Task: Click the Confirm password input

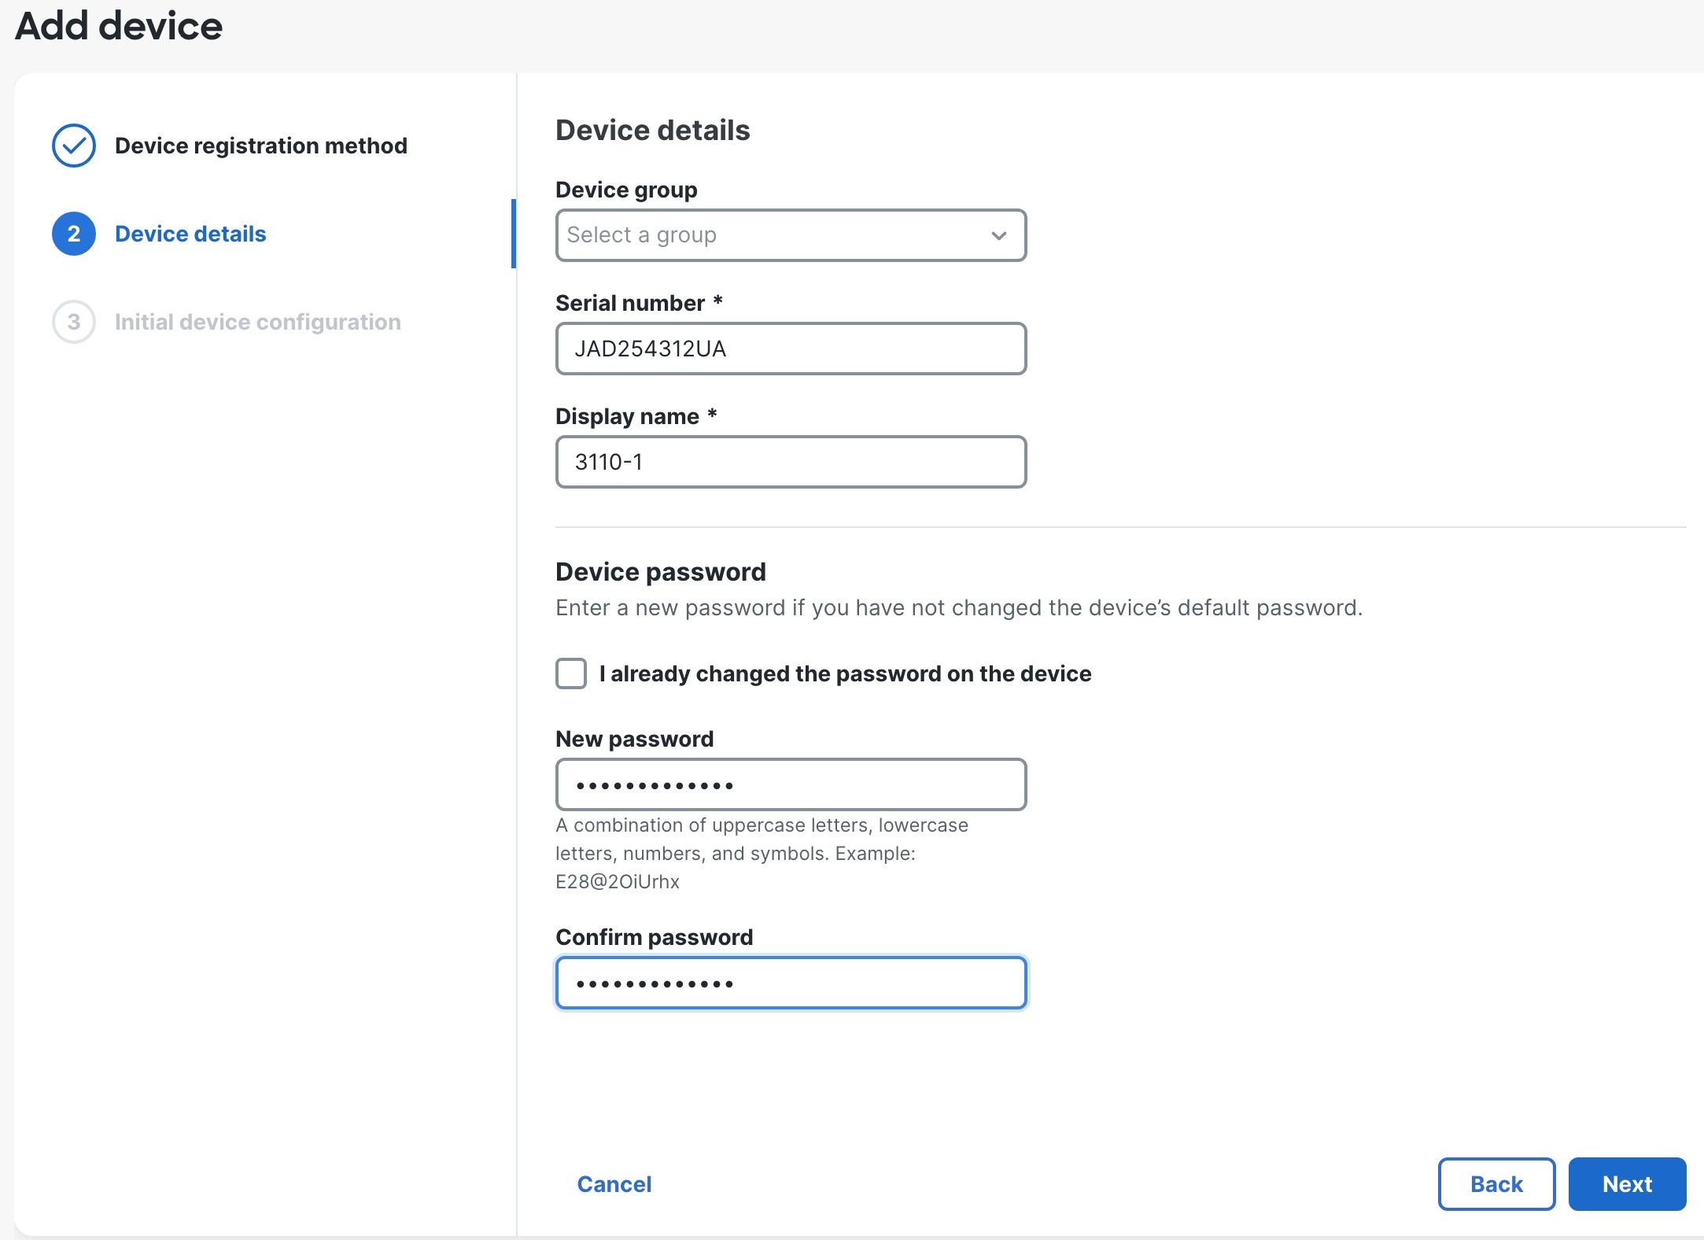Action: 791,983
